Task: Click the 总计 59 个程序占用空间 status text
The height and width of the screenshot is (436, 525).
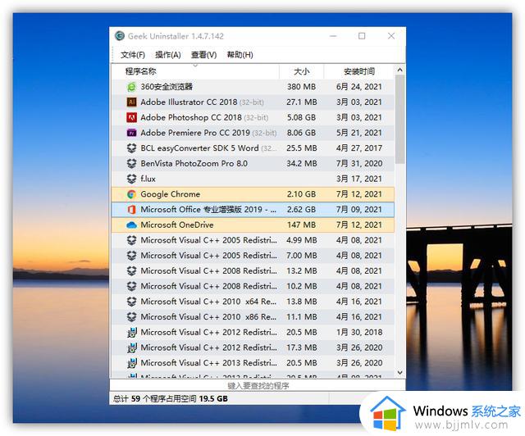Action: pos(171,399)
